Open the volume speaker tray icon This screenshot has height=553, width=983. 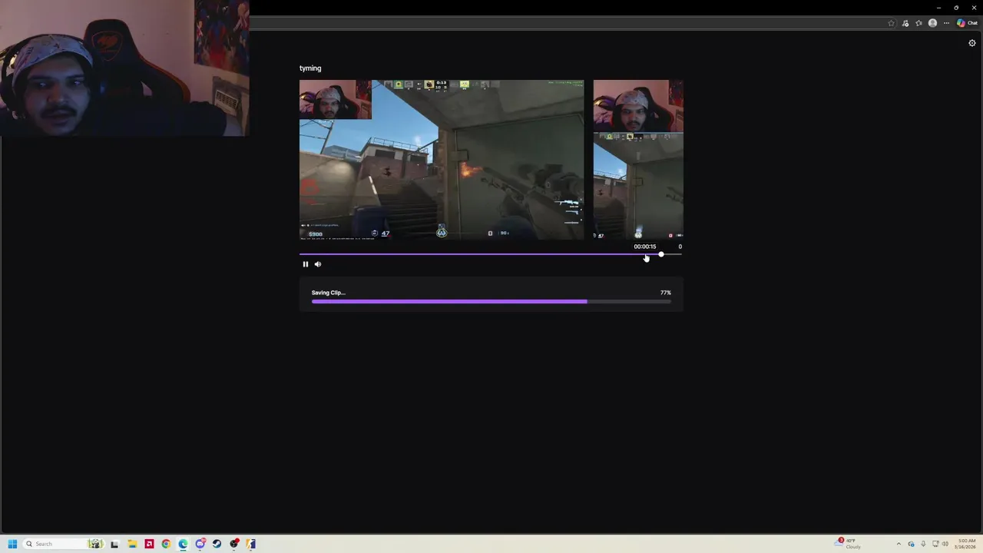[x=945, y=544]
